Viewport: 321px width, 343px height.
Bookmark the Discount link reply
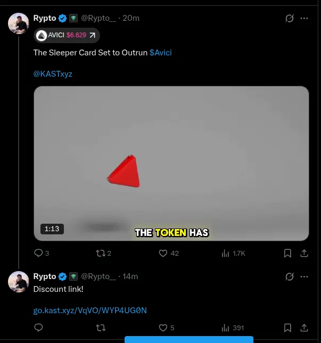click(x=287, y=328)
